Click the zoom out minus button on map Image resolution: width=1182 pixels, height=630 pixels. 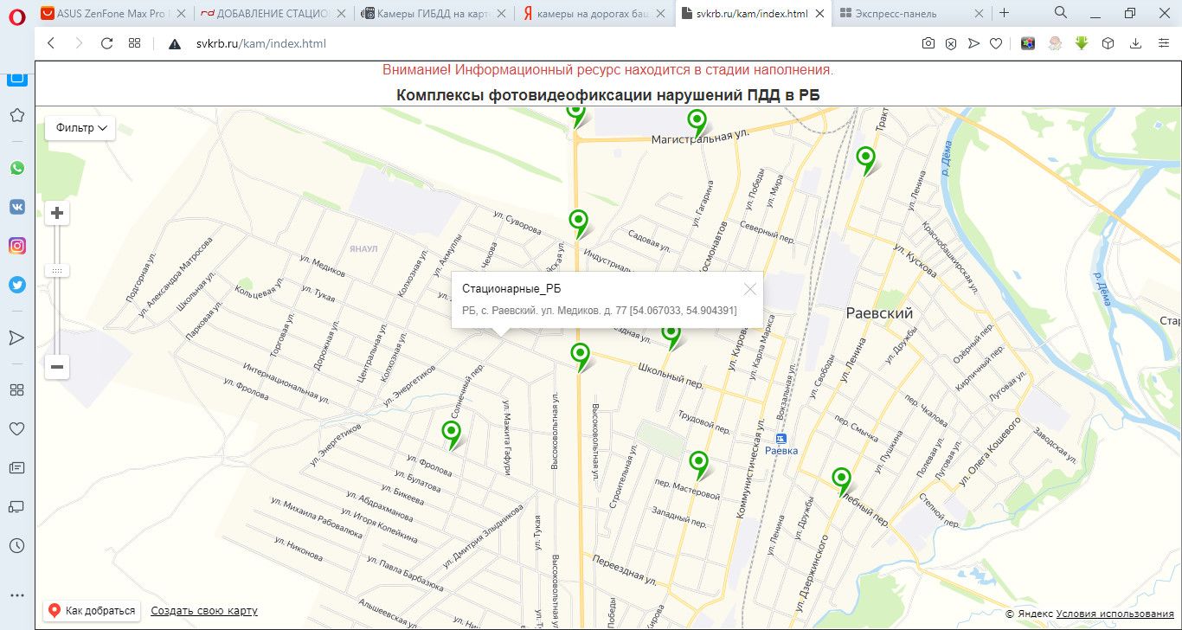pyautogui.click(x=57, y=367)
